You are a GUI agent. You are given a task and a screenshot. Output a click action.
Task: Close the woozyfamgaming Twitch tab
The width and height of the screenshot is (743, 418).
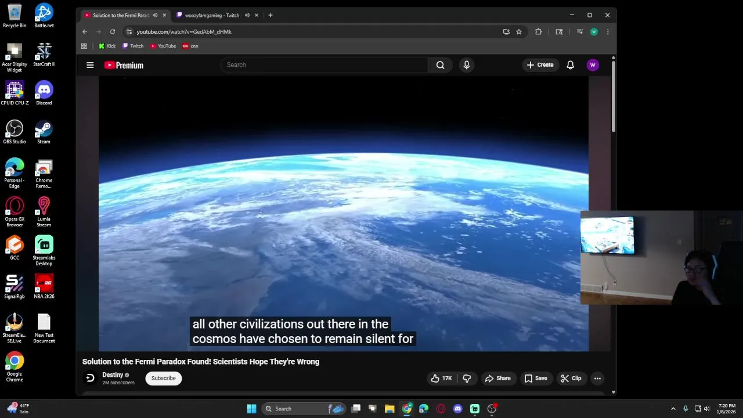pyautogui.click(x=257, y=15)
